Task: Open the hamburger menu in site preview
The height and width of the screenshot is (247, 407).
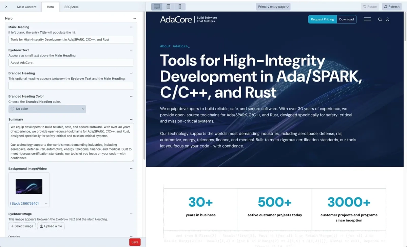Action: (367, 19)
